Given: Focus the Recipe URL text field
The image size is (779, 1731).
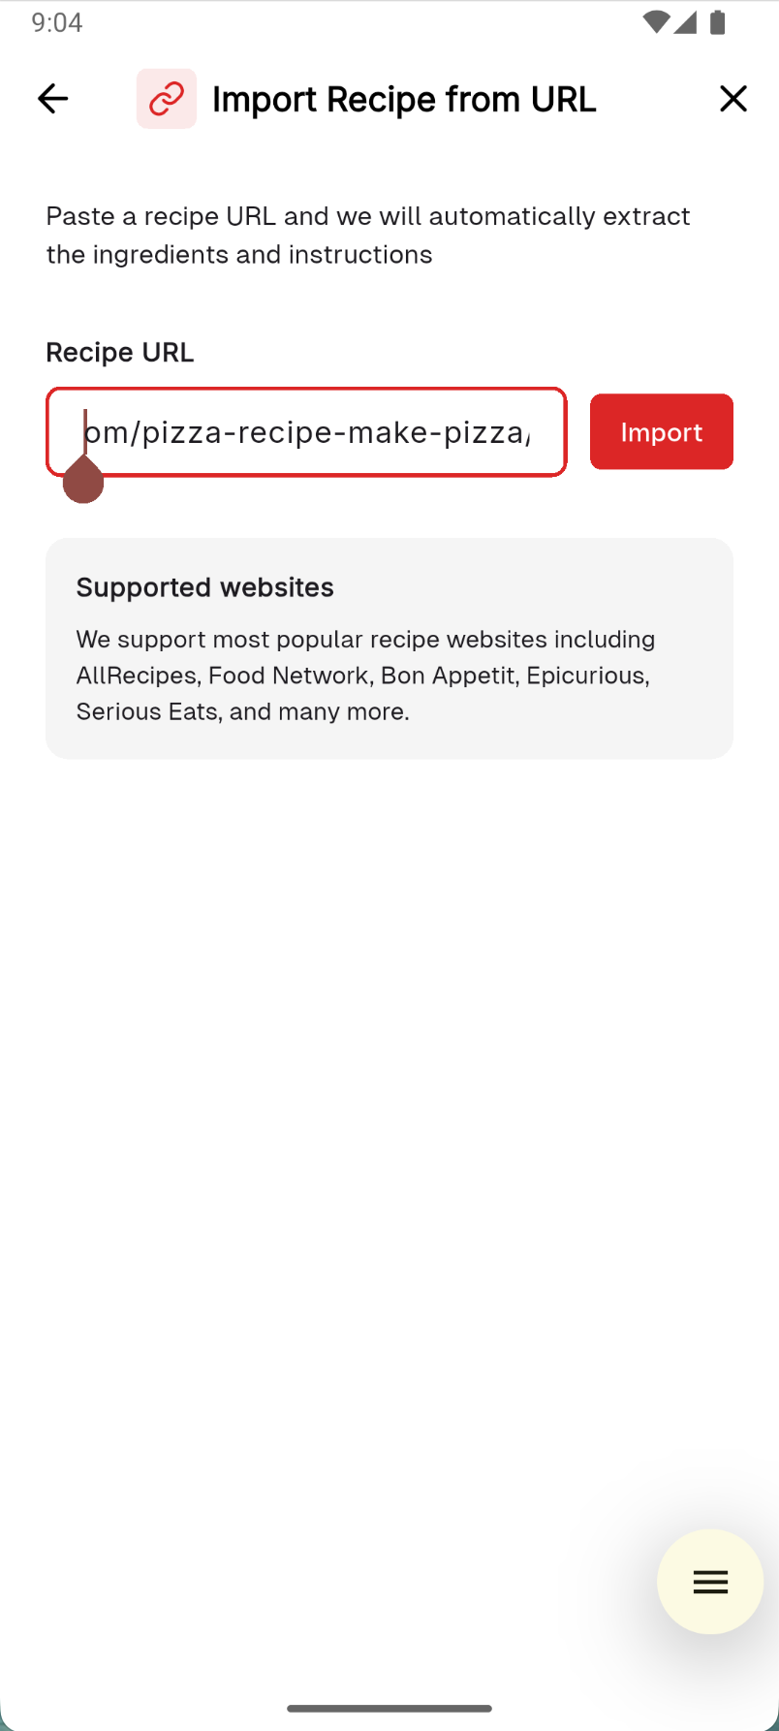Looking at the screenshot, I should tap(306, 432).
